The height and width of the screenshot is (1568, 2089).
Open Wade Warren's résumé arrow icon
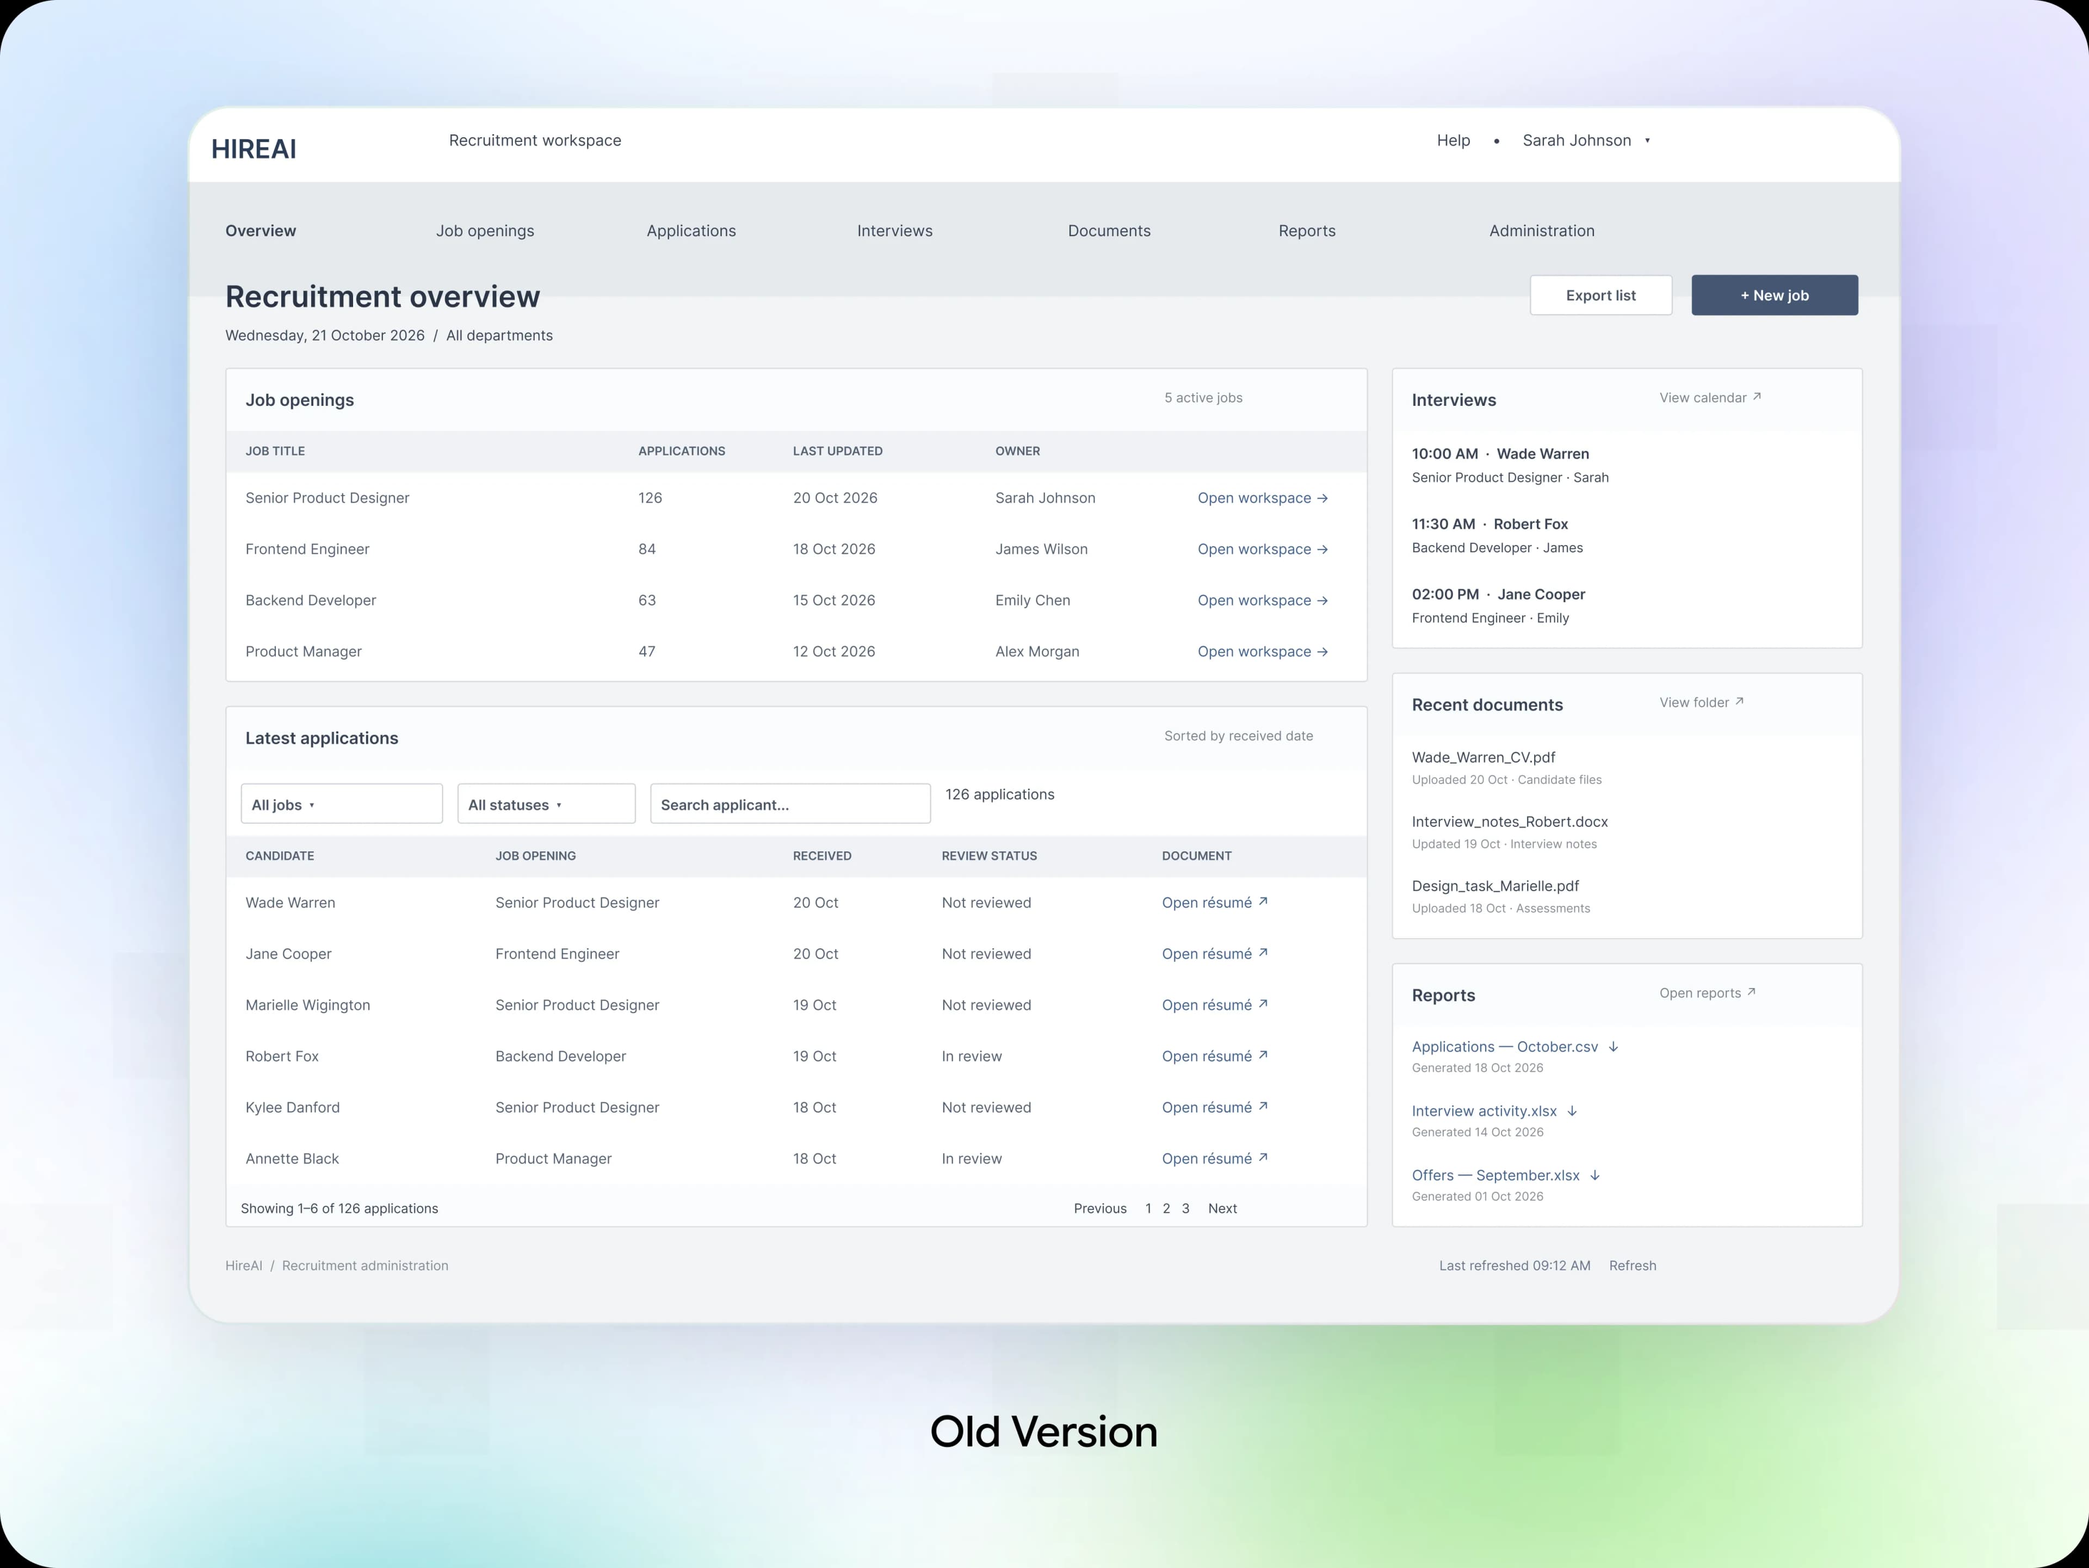coord(1264,902)
